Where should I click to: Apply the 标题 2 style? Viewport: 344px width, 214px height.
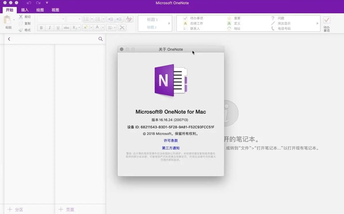[x=152, y=27]
